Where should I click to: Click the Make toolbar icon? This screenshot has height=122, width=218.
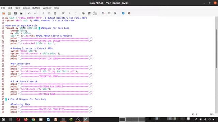103,13
